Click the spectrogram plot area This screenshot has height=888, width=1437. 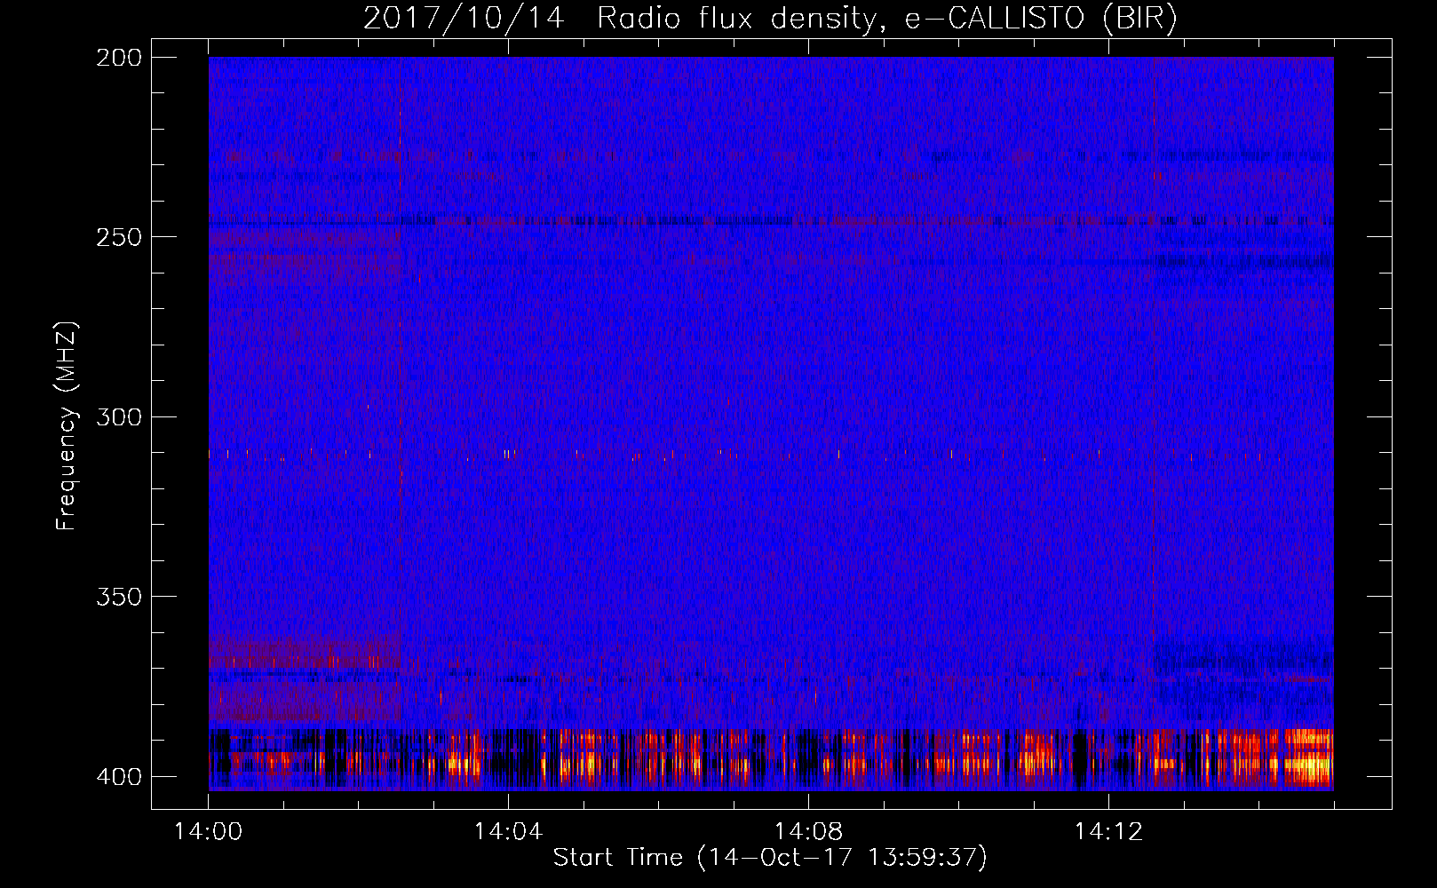pos(771,424)
